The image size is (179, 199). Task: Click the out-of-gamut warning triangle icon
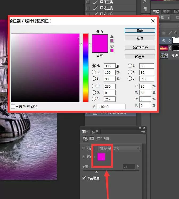click(x=112, y=37)
